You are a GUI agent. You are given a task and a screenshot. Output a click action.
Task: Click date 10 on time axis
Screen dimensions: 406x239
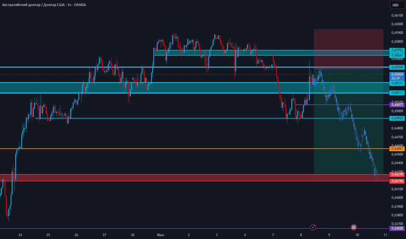click(x=357, y=235)
